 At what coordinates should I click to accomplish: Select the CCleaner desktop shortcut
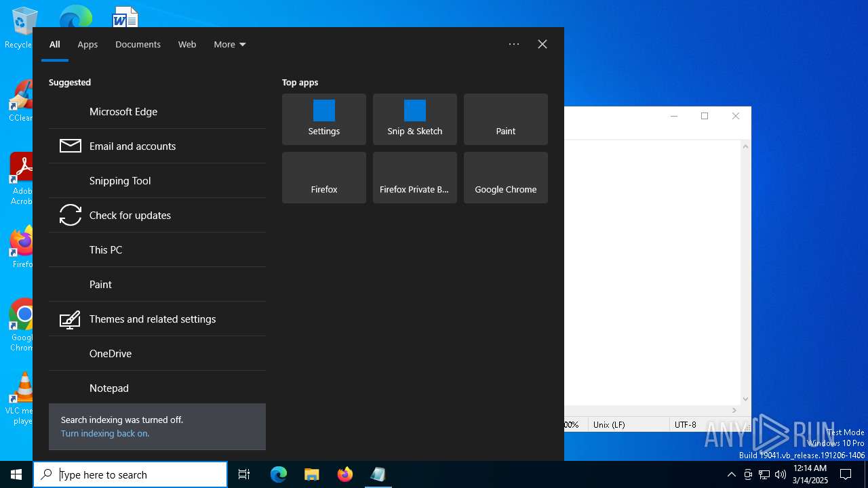tap(20, 102)
